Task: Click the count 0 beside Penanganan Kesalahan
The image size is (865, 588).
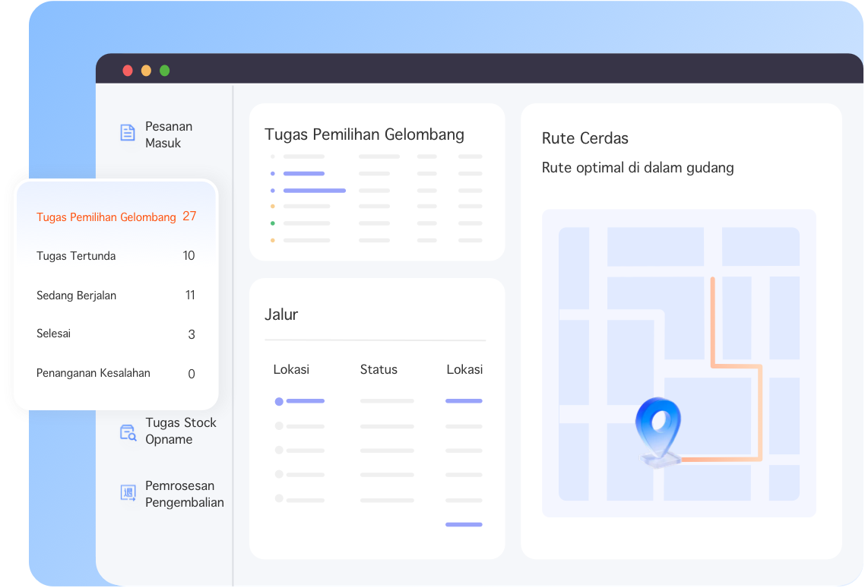Action: 192,374
